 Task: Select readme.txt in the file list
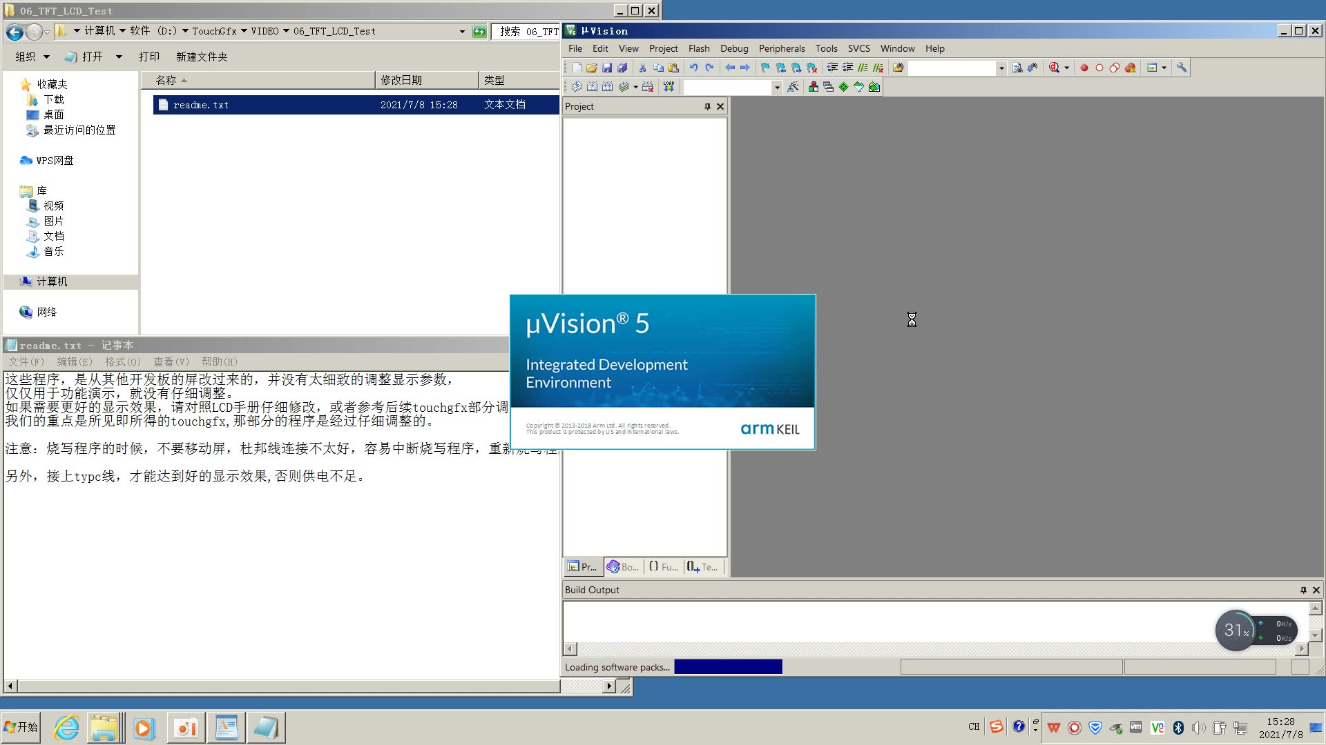coord(356,105)
